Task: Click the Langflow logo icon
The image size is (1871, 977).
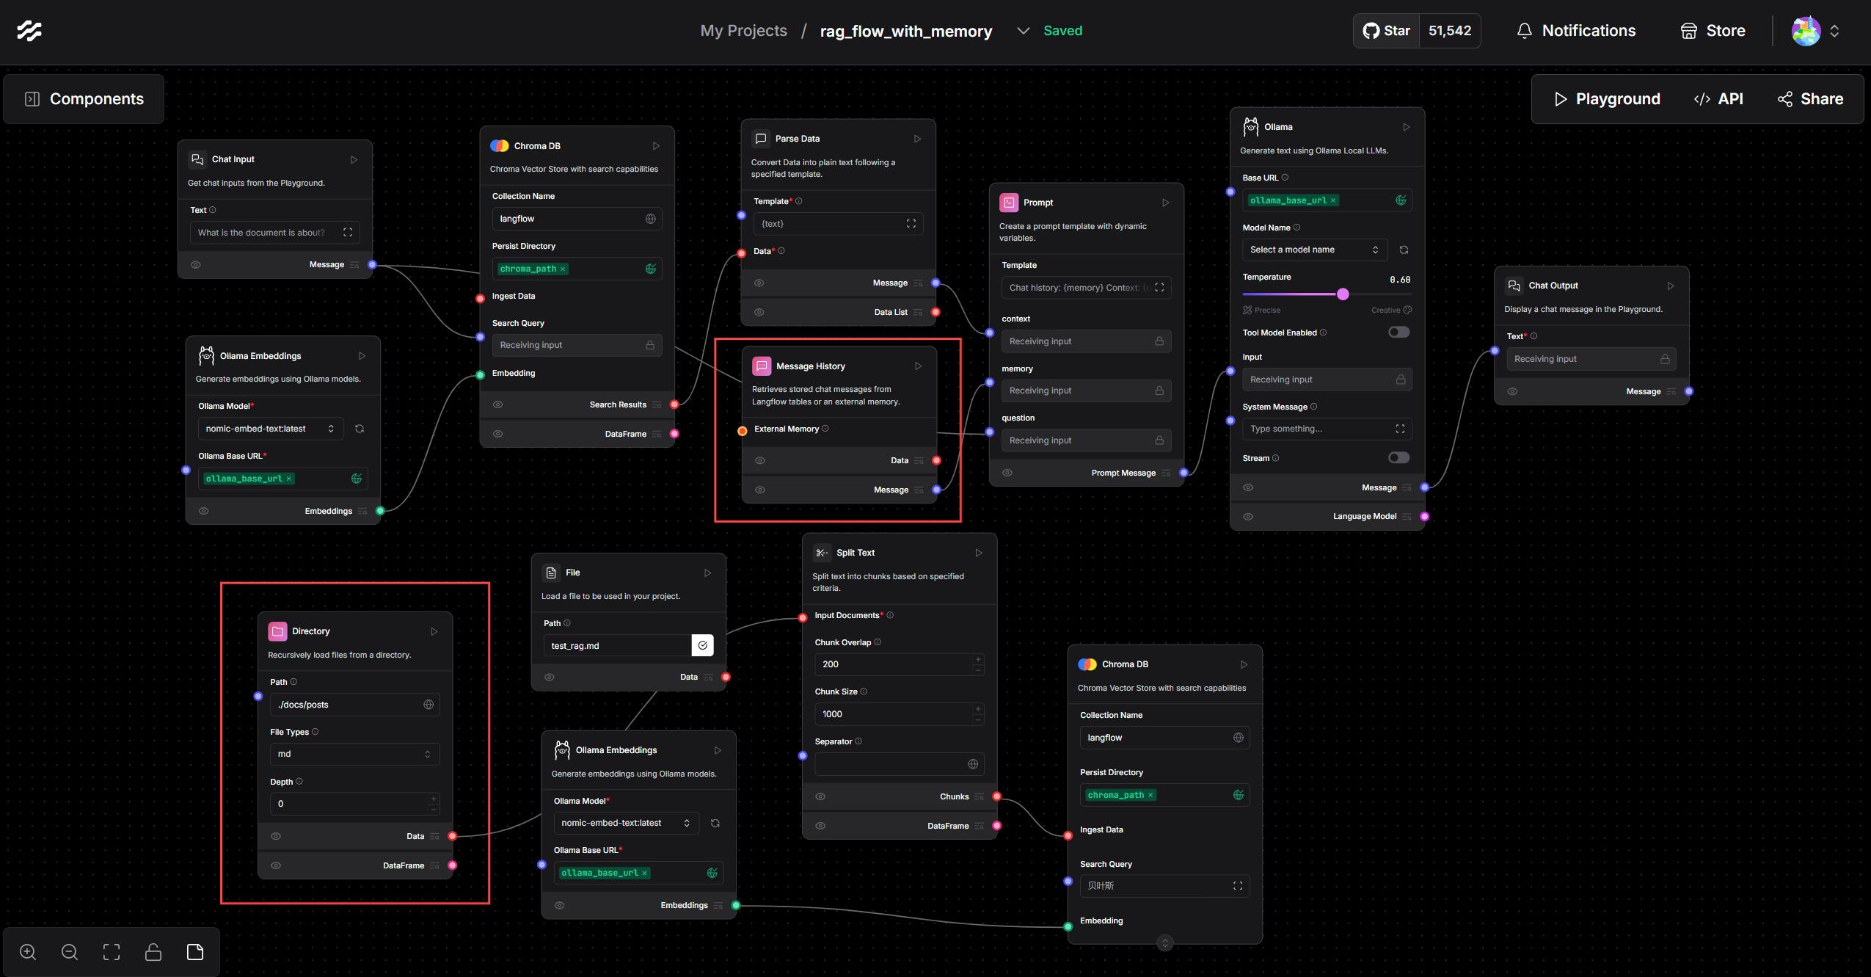Action: (29, 31)
